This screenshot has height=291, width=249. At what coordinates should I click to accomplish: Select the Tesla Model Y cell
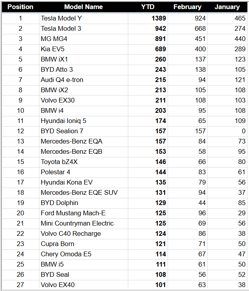tap(61, 18)
